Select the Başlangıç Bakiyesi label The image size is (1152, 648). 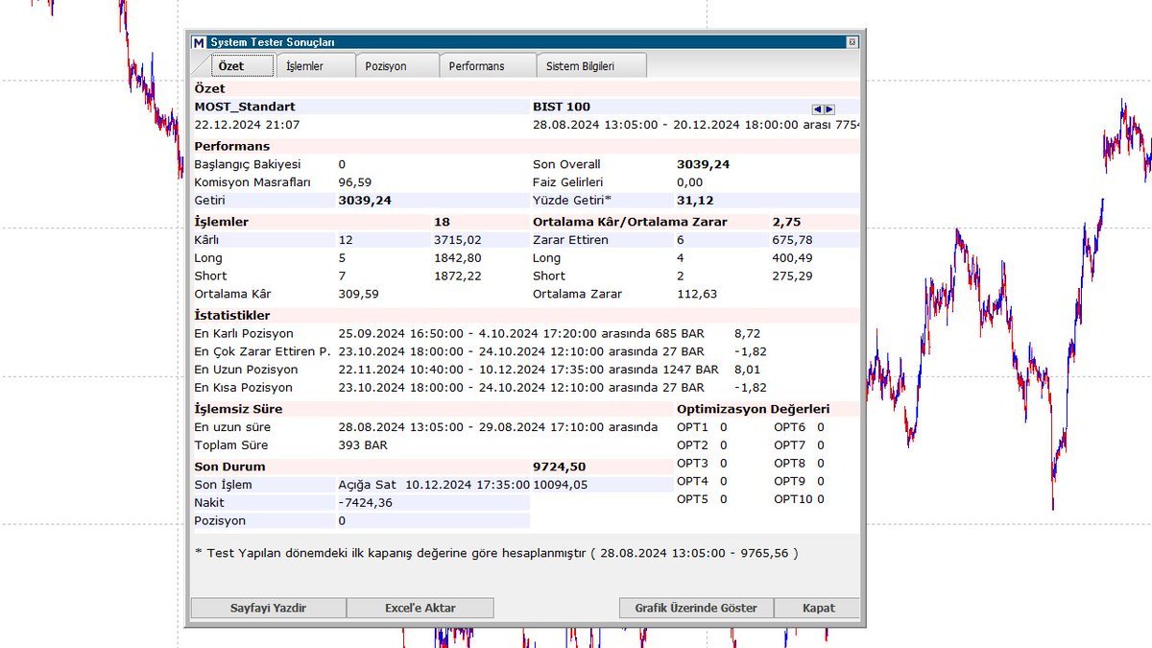[x=248, y=164]
